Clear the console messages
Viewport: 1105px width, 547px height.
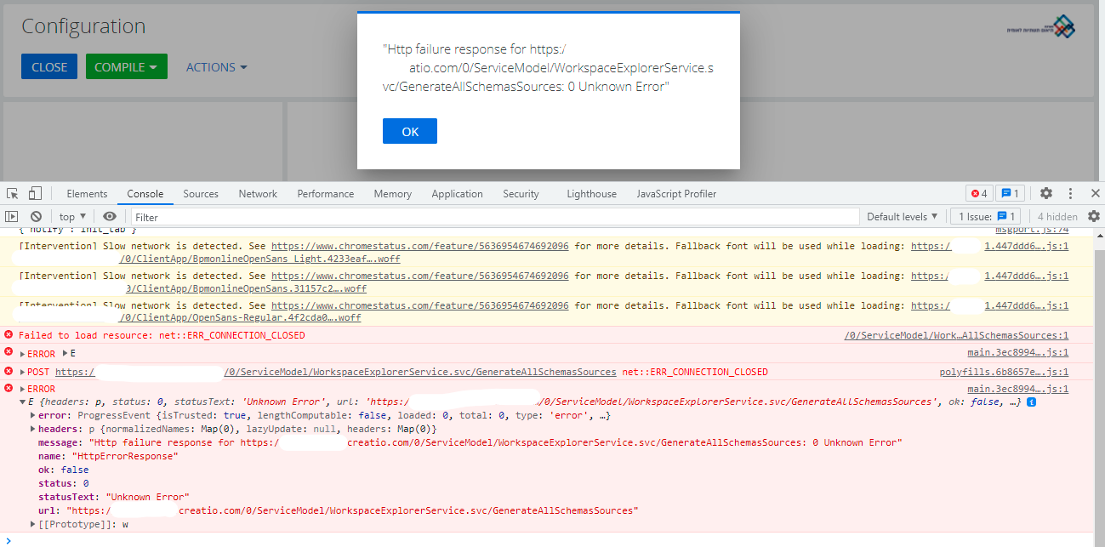[x=35, y=216]
